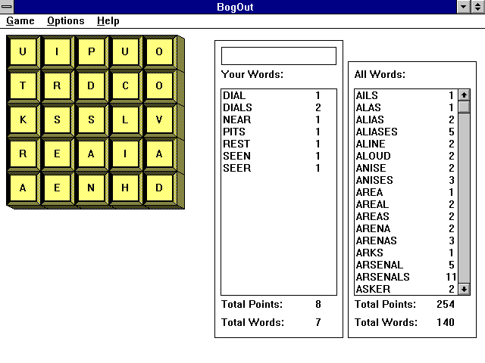Open the Options menu
The height and width of the screenshot is (363, 485).
click(x=65, y=21)
